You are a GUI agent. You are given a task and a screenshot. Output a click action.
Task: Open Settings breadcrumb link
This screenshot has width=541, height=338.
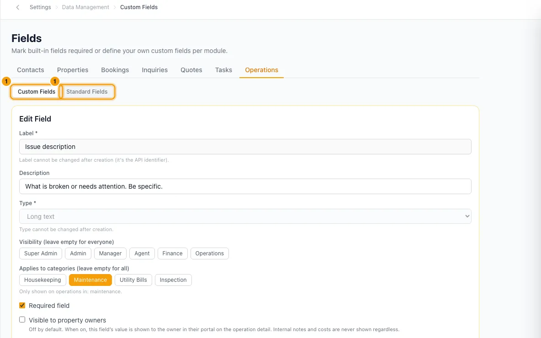[40, 7]
